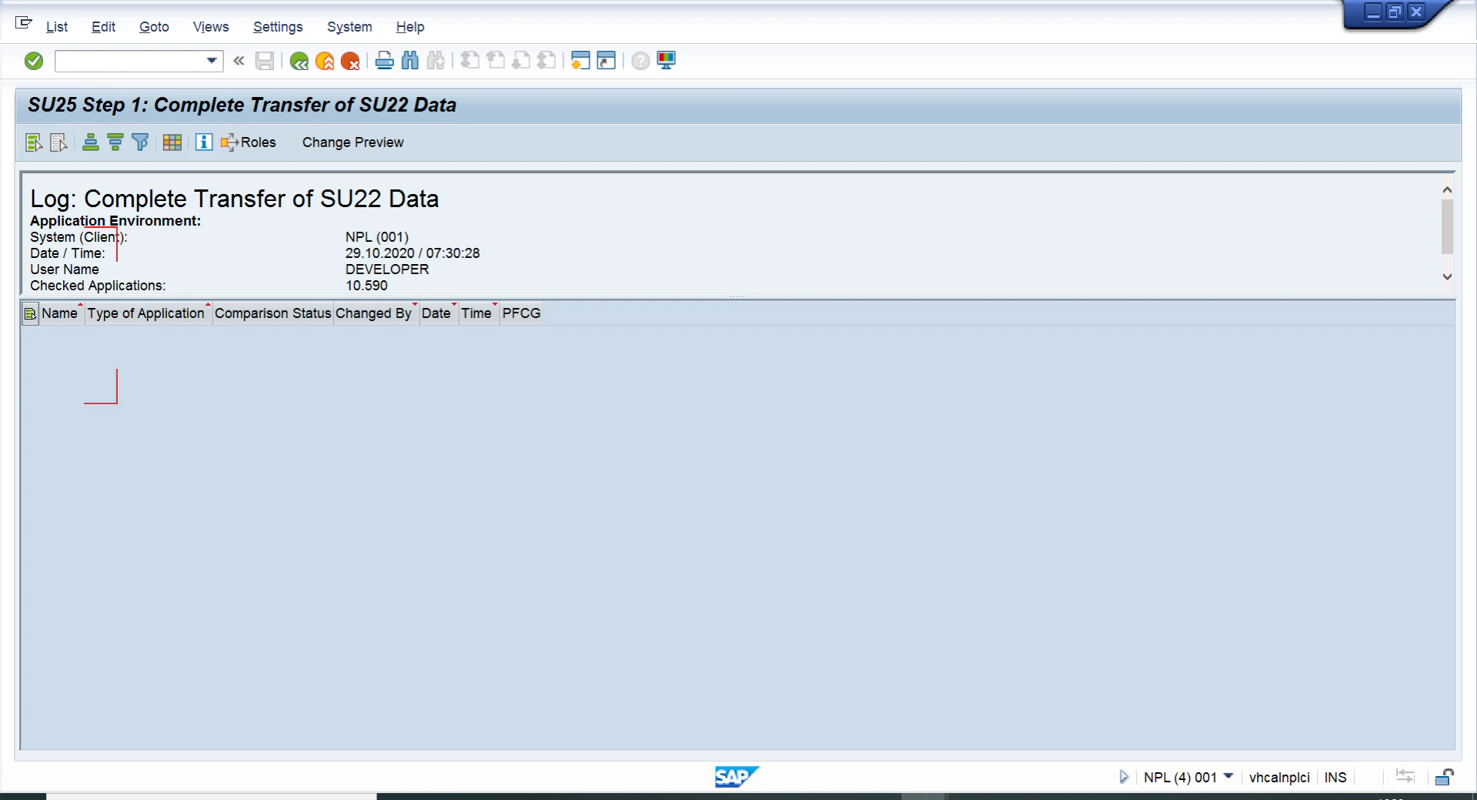The height and width of the screenshot is (800, 1477).
Task: Change the layout with grid icon
Action: 172,142
